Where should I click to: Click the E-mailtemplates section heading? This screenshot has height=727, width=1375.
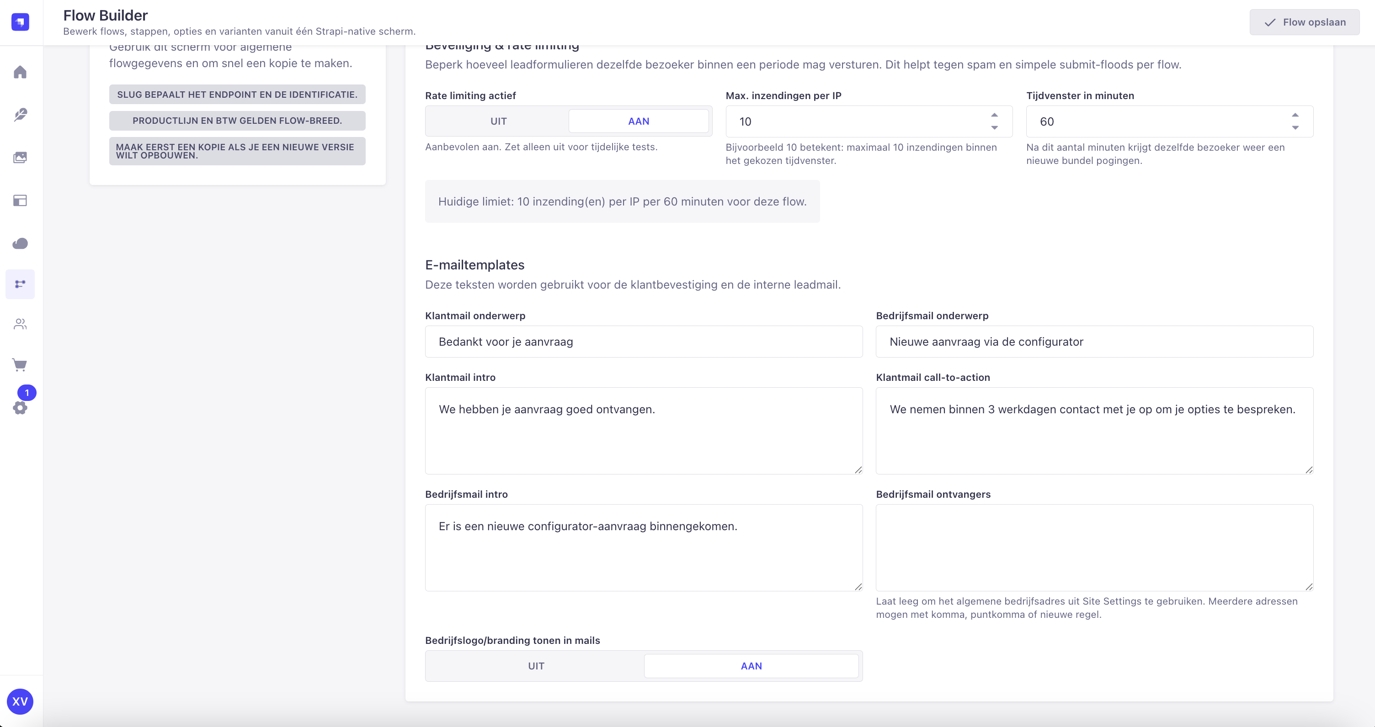coord(474,264)
